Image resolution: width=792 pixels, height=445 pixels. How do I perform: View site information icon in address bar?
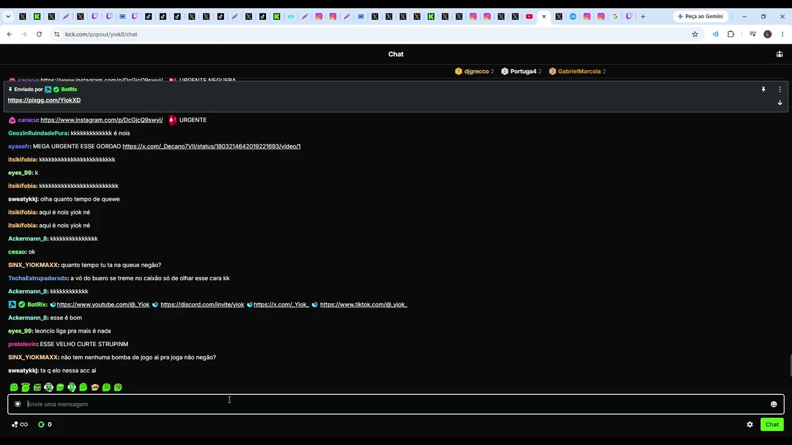pos(56,34)
